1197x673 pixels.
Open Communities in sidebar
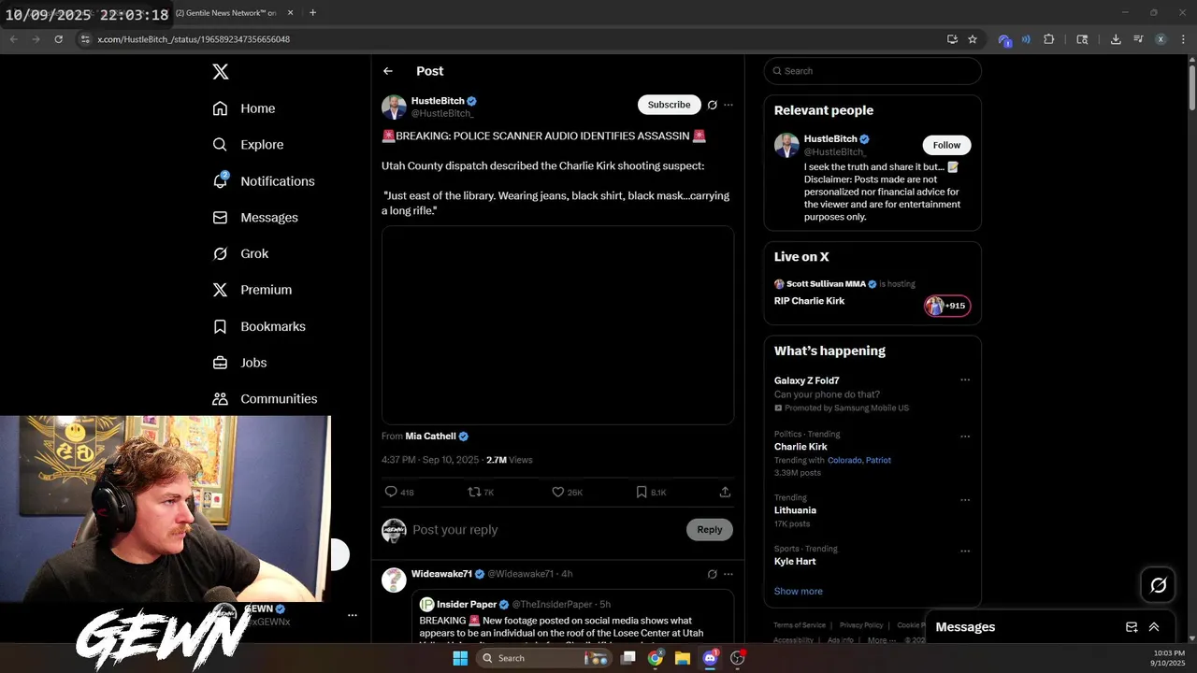(265, 399)
